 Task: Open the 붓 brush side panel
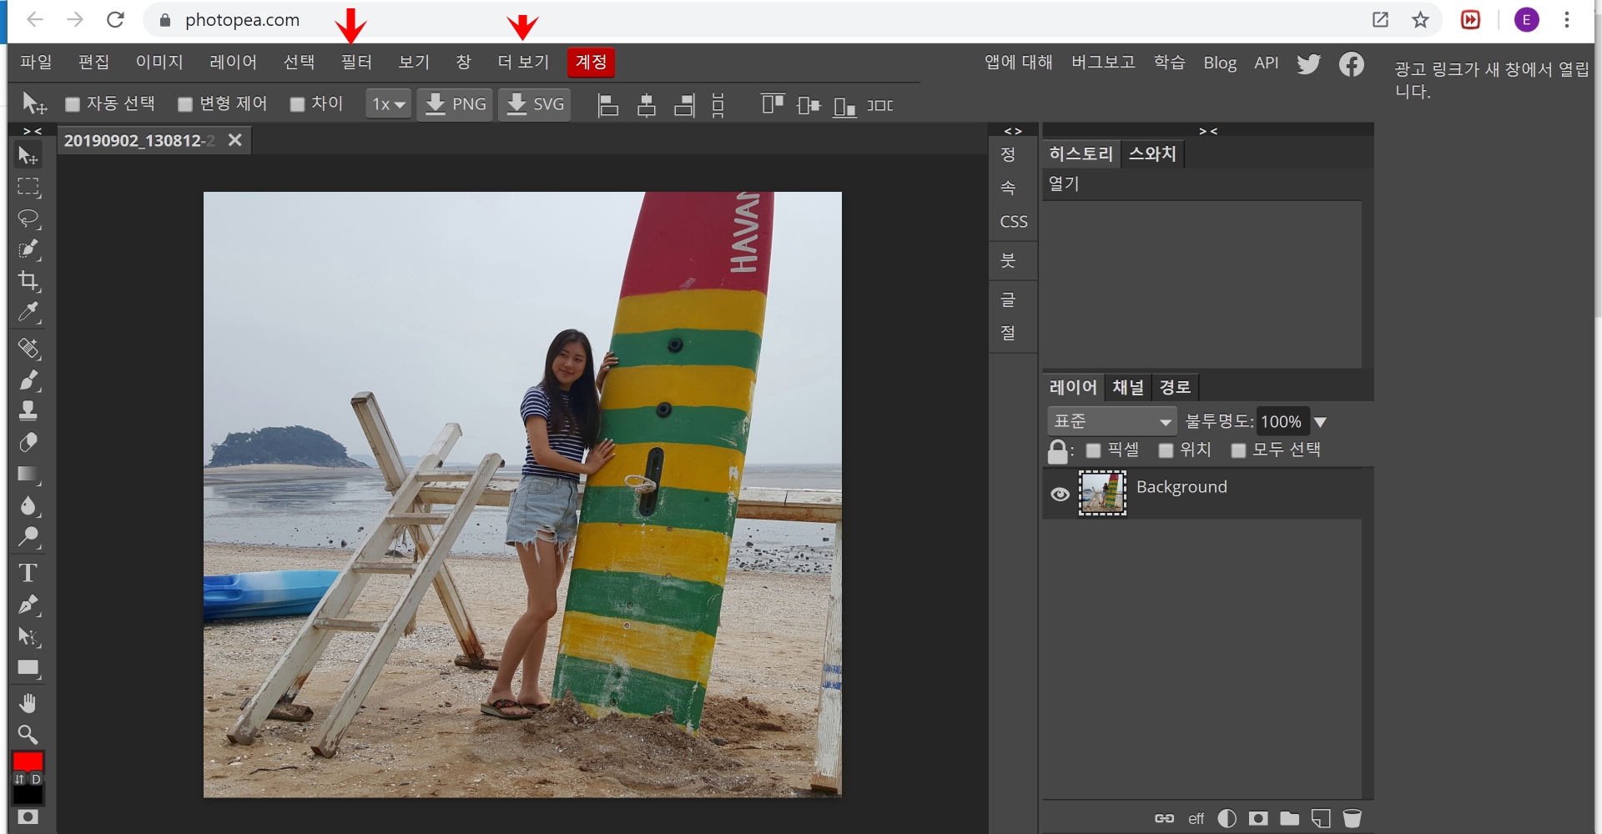pyautogui.click(x=1008, y=260)
